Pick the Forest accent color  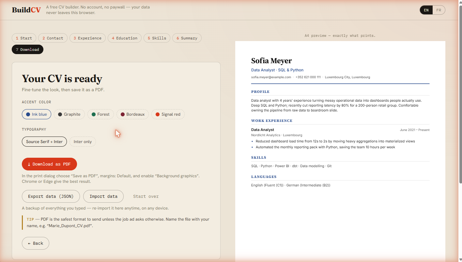tap(100, 114)
